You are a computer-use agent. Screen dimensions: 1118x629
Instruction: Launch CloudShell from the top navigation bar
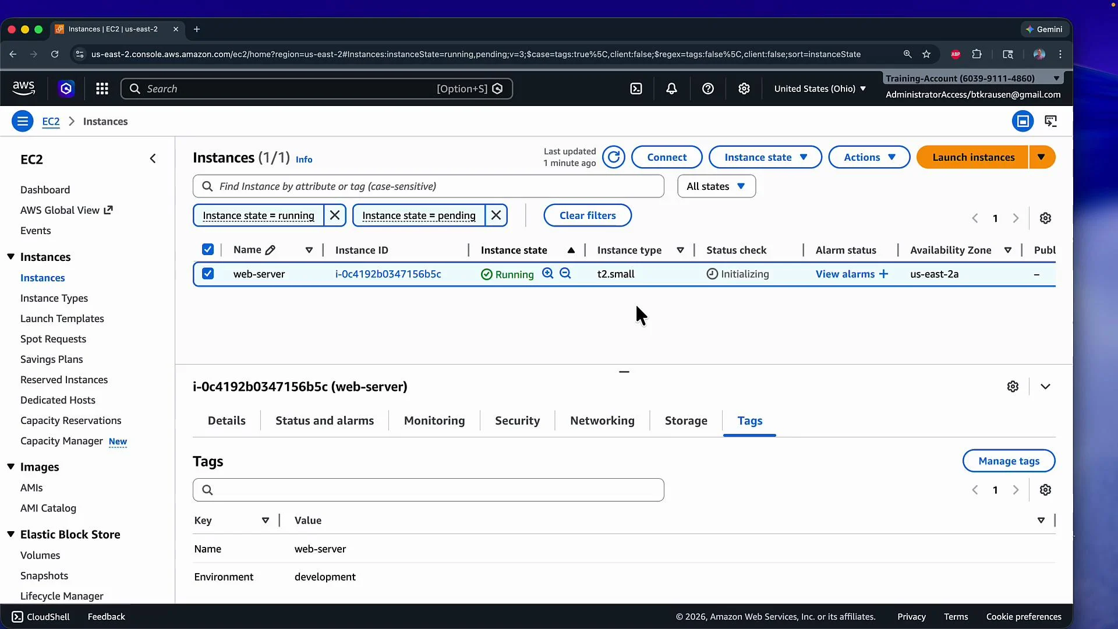636,89
